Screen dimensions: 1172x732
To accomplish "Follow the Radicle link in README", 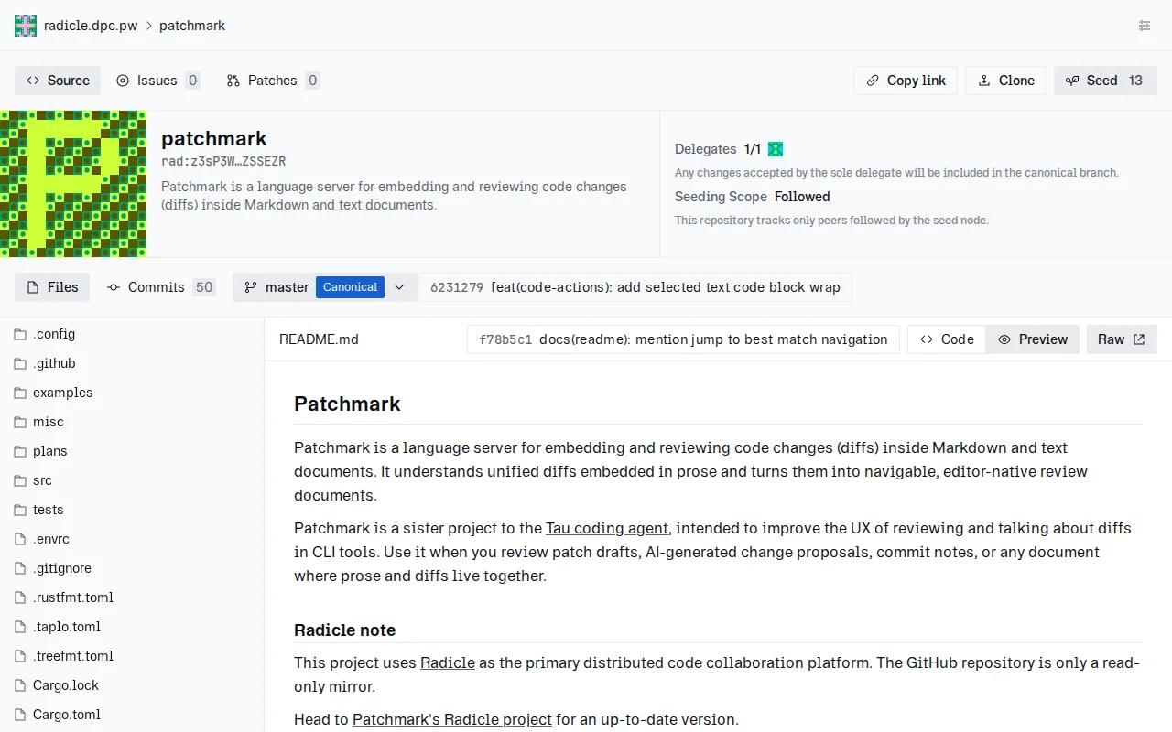I will click(x=448, y=662).
